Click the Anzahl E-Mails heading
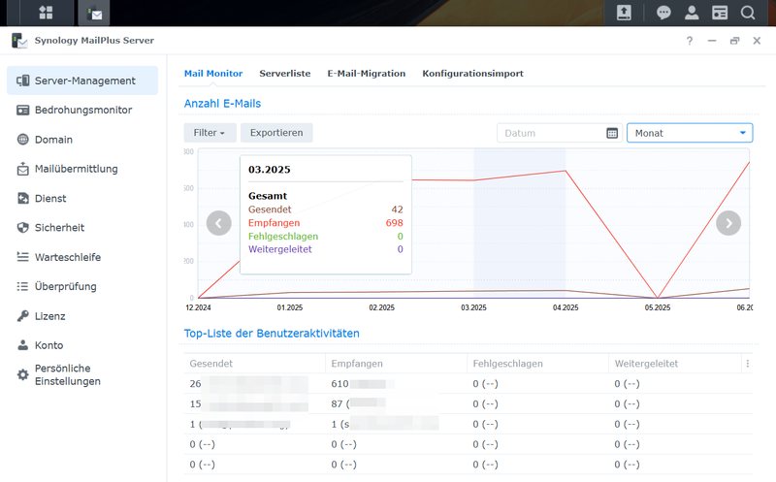 coord(222,104)
